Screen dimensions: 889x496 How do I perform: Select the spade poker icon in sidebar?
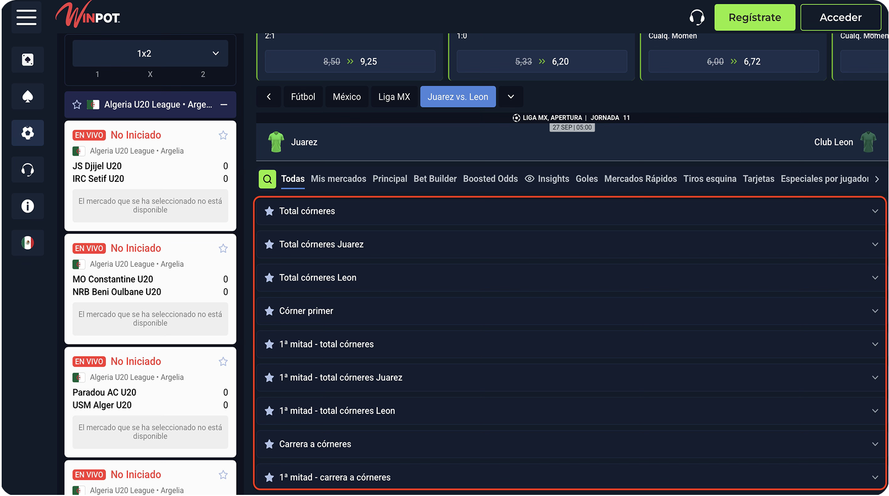tap(28, 96)
